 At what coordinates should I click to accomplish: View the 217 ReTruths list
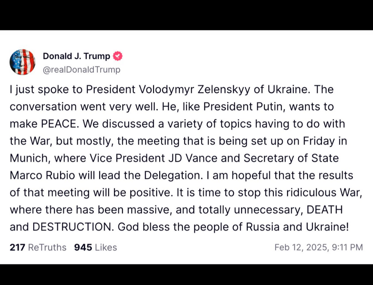coord(38,248)
